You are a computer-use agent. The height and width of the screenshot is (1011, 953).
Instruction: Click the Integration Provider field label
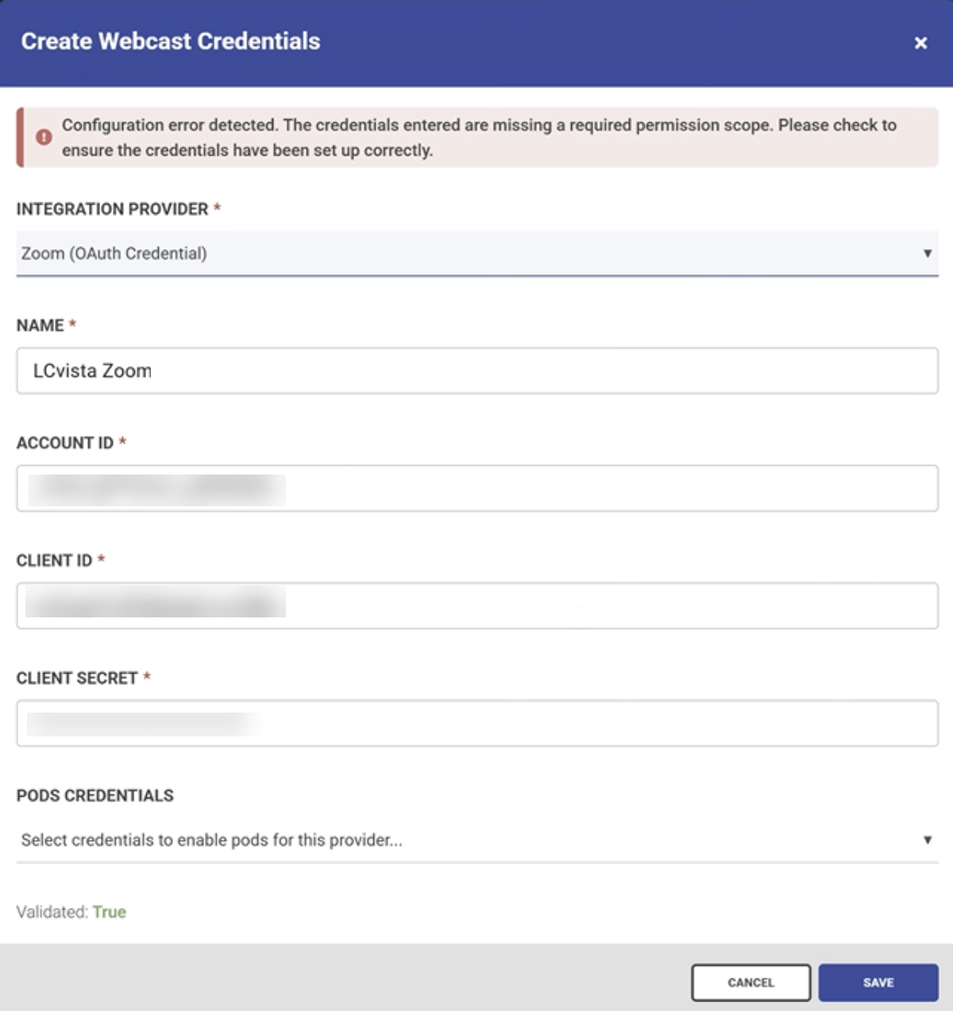click(112, 209)
